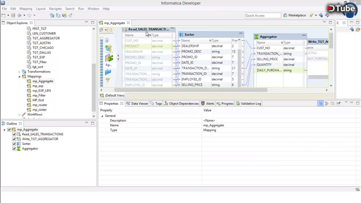Collapse the General property group
Image resolution: width=361 pixels, height=203 pixels.
(102, 116)
